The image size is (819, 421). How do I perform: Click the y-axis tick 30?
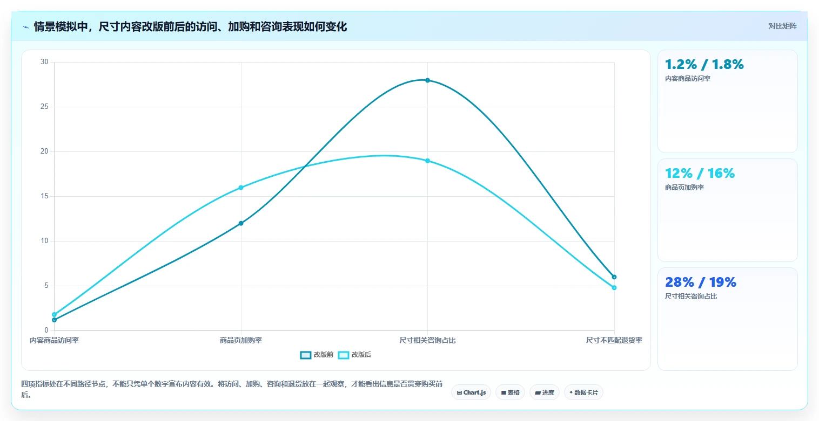click(x=44, y=62)
